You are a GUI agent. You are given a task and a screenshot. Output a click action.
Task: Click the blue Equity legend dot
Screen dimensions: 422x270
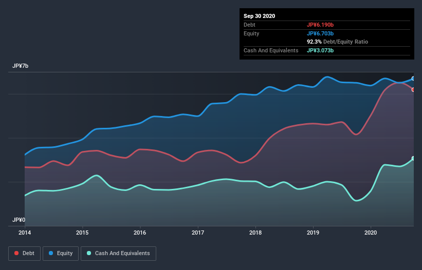point(51,253)
